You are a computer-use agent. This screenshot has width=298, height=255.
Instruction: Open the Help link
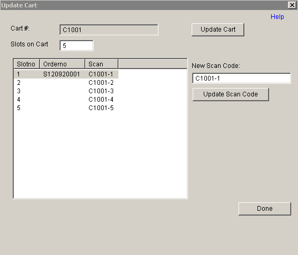[x=277, y=17]
